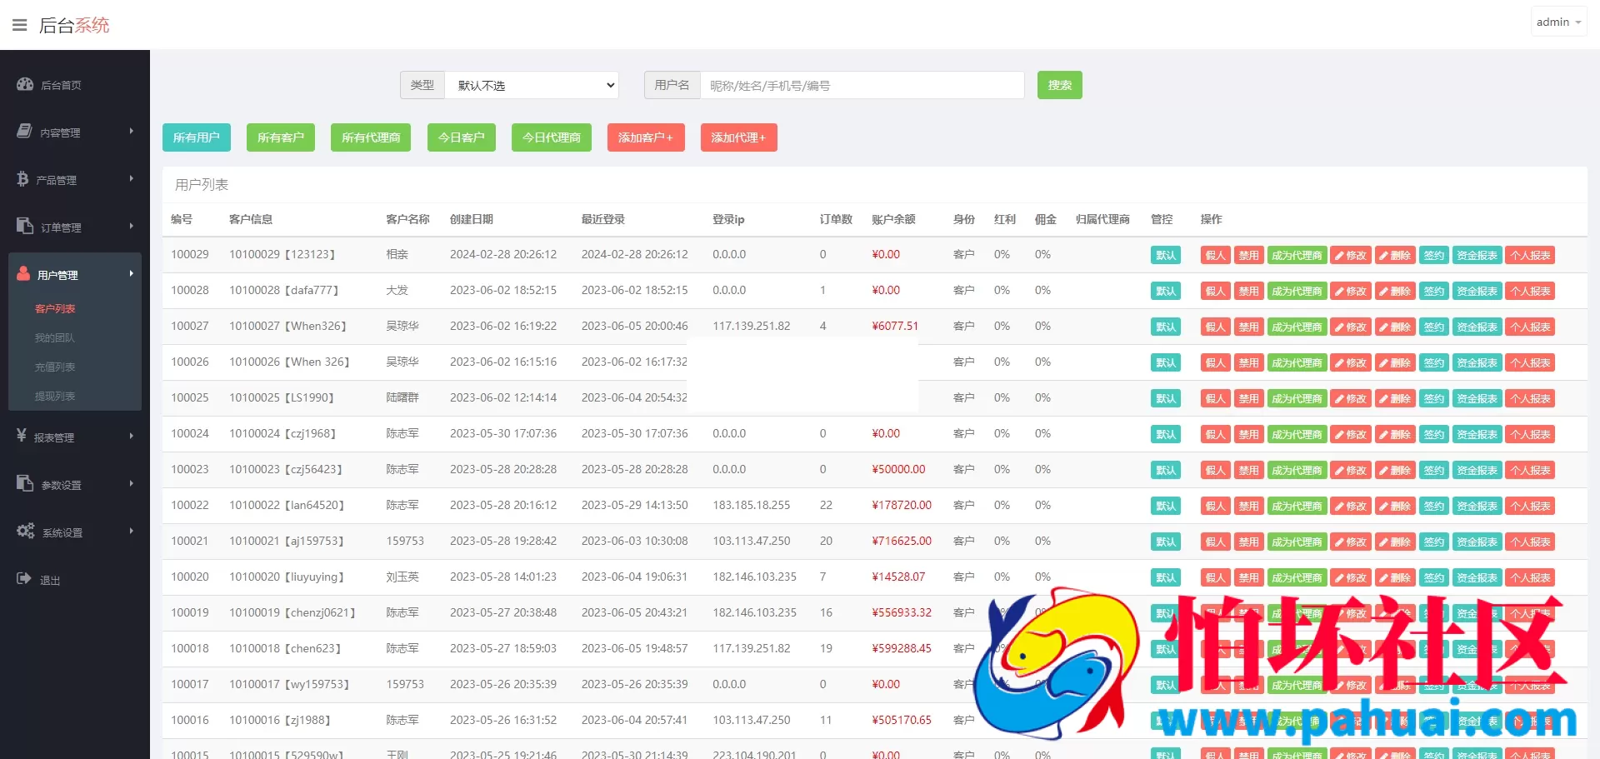Collapse the 用户管理 sidebar section arrow
The width and height of the screenshot is (1600, 759).
131,274
